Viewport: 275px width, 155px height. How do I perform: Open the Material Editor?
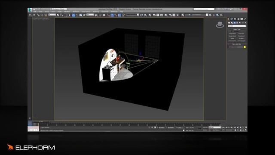click(x=166, y=15)
